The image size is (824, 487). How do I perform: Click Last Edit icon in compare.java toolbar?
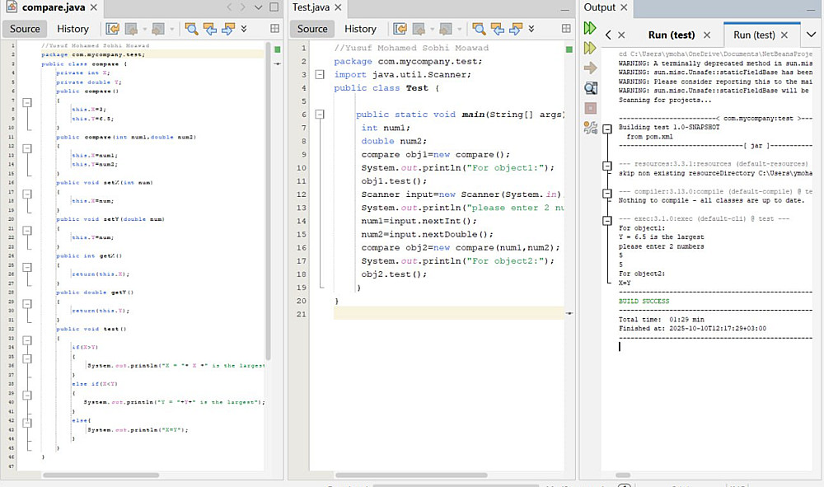[112, 29]
